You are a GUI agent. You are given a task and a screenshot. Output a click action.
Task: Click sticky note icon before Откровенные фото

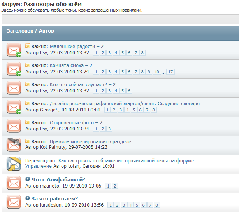28,122
